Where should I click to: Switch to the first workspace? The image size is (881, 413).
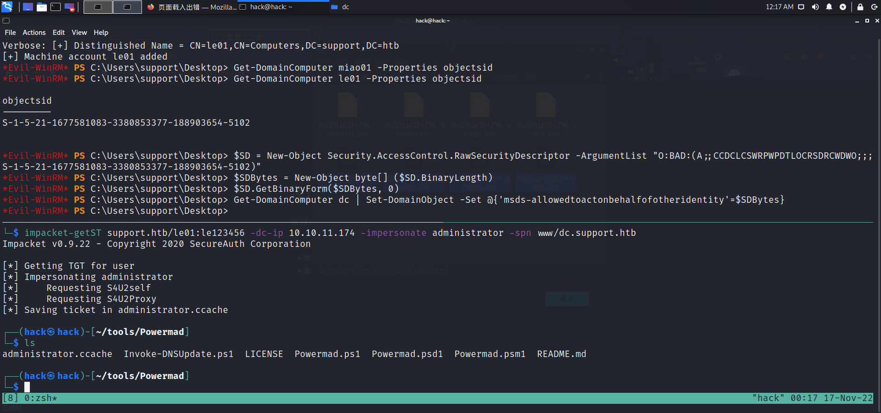click(98, 7)
